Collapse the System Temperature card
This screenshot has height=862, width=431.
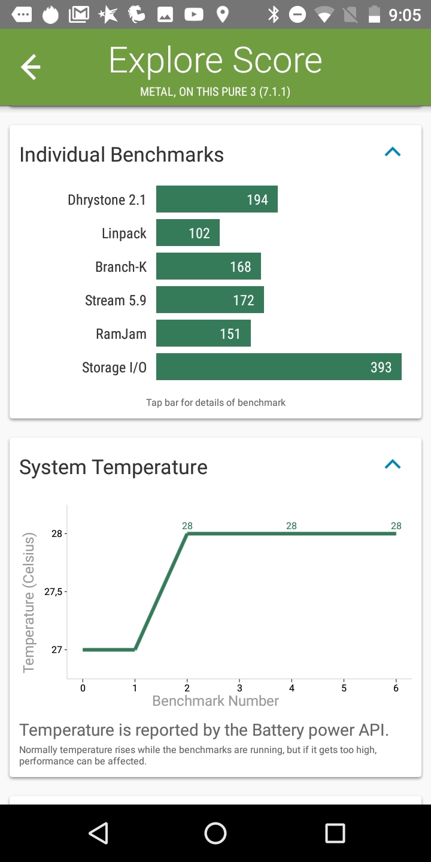tap(392, 464)
